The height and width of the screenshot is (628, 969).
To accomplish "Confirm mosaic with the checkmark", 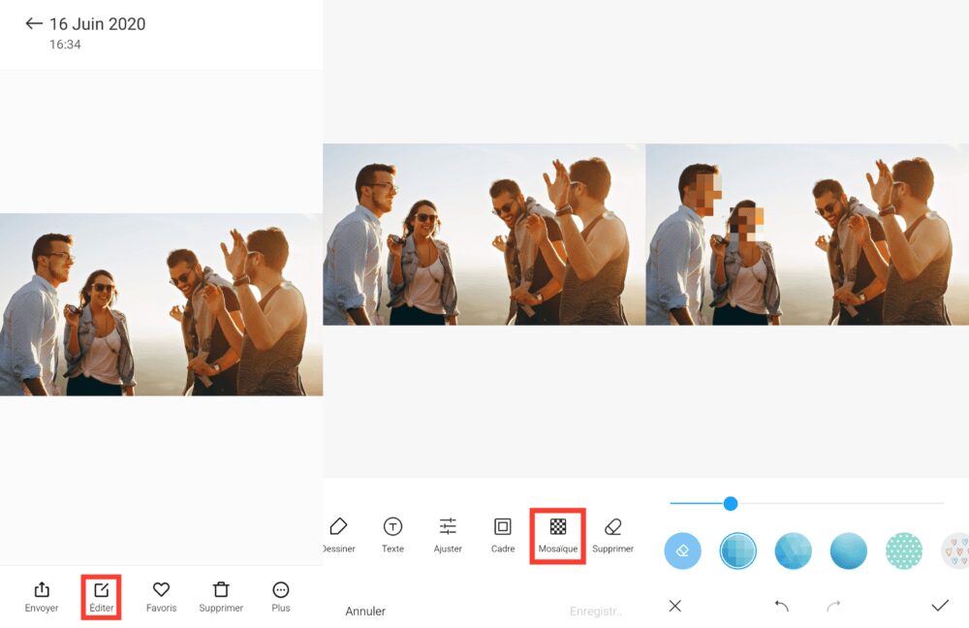I will 938,605.
